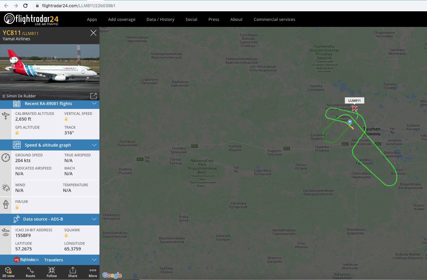Open the aircraft photo in full size

93,96
